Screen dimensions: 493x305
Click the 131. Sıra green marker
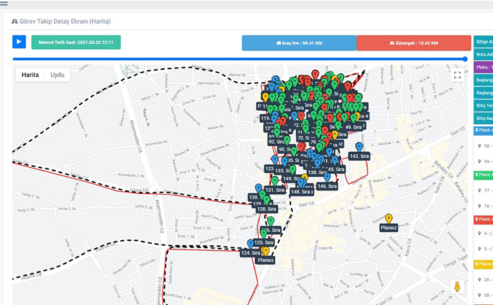tap(275, 181)
